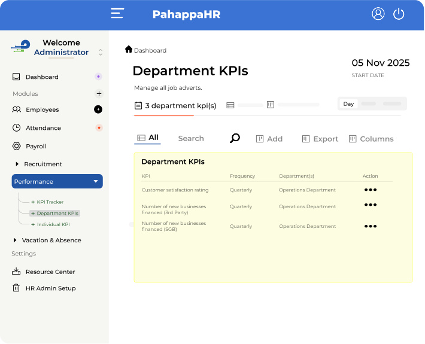Click the power logout icon
Screen dimensions: 425x344
click(399, 14)
